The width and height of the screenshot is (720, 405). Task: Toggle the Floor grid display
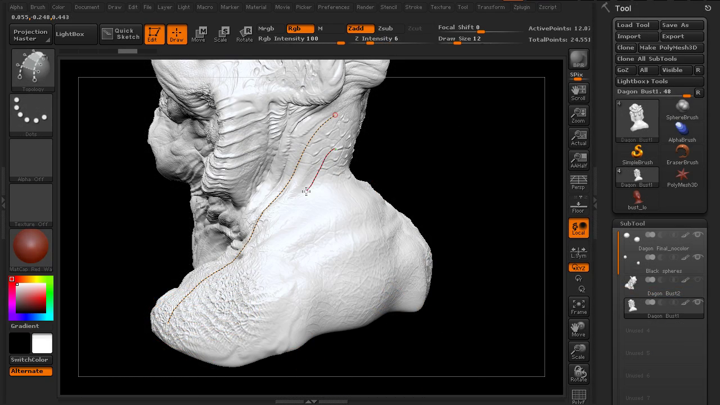coord(578,205)
